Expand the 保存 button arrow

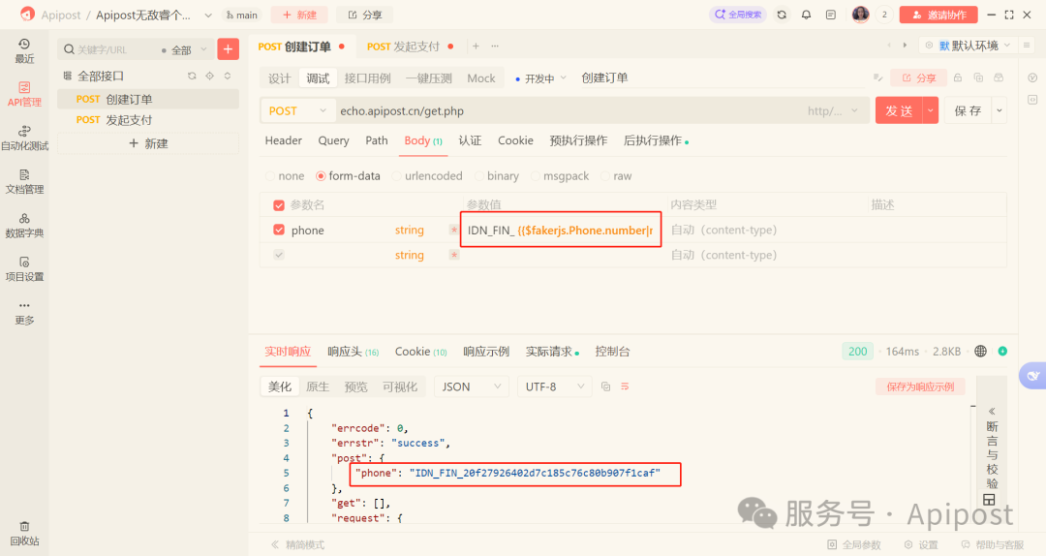pos(1000,110)
